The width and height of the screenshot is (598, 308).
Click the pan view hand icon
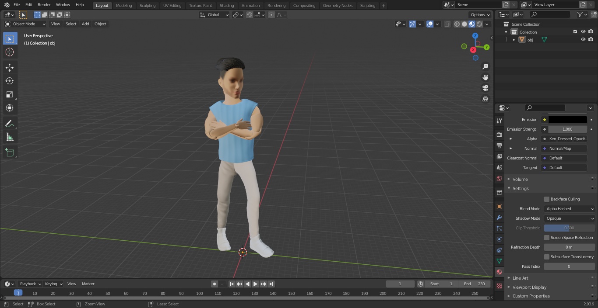[x=485, y=77]
